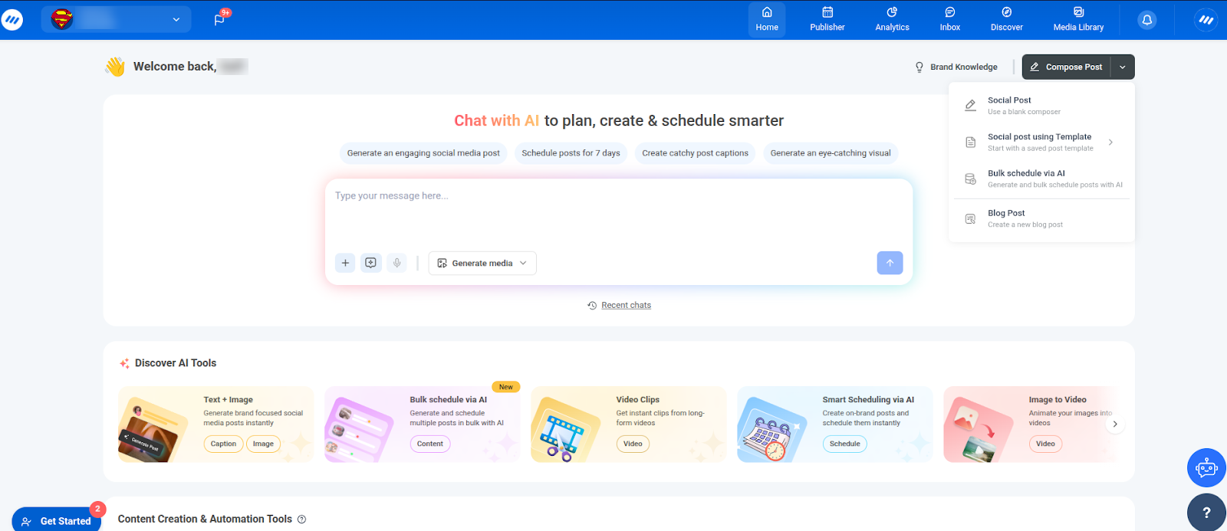Screen dimensions: 1227x531
Task: Click the Video tag on Image to Video card
Action: point(1045,444)
